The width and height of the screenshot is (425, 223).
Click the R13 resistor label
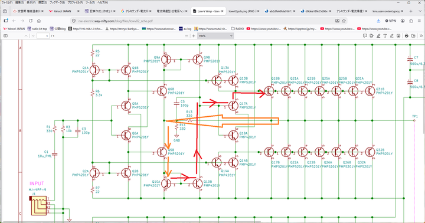point(189,112)
